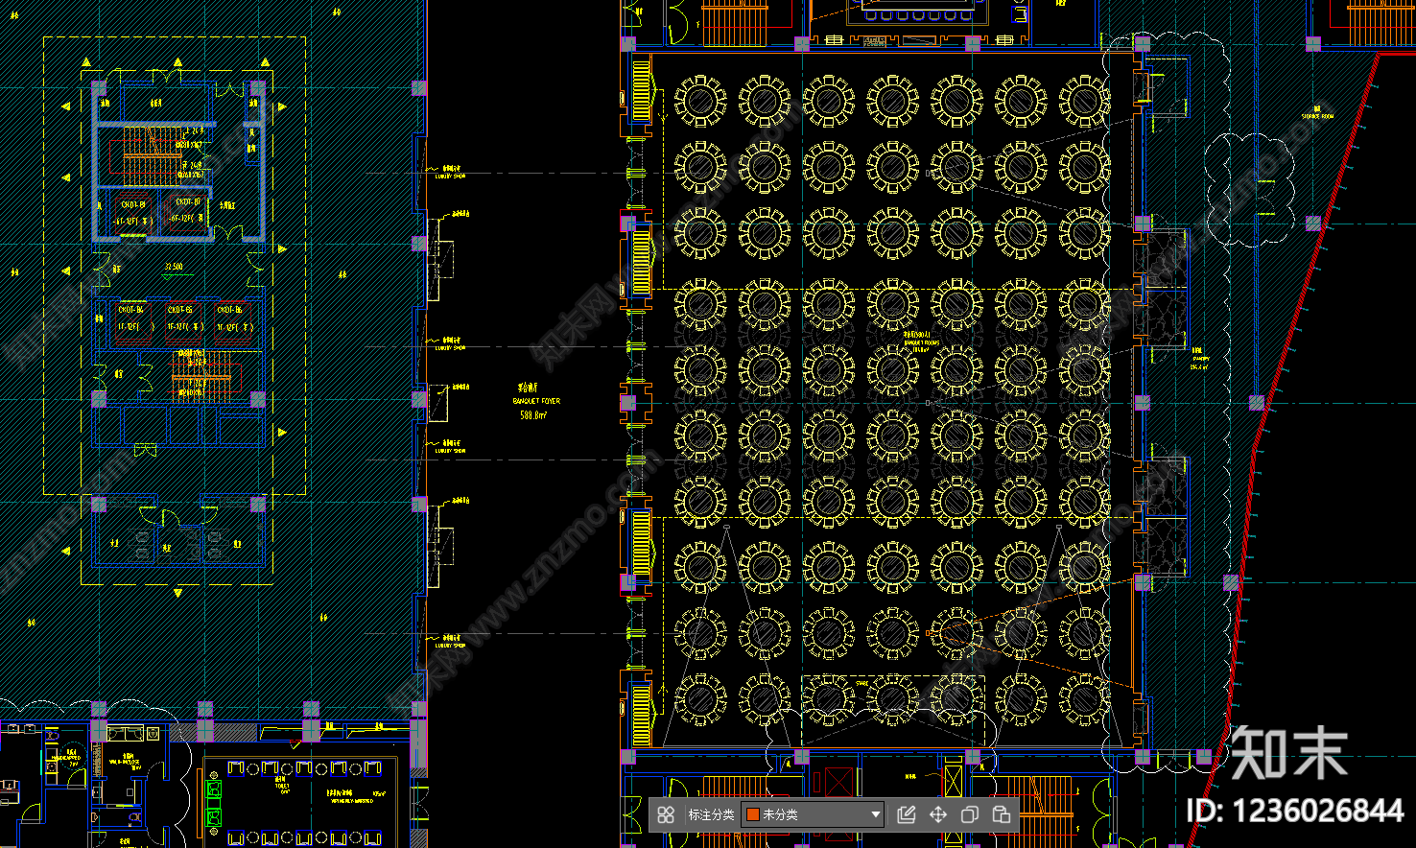
Task: Click the copy (overlapping squares) icon
Action: pos(969,814)
